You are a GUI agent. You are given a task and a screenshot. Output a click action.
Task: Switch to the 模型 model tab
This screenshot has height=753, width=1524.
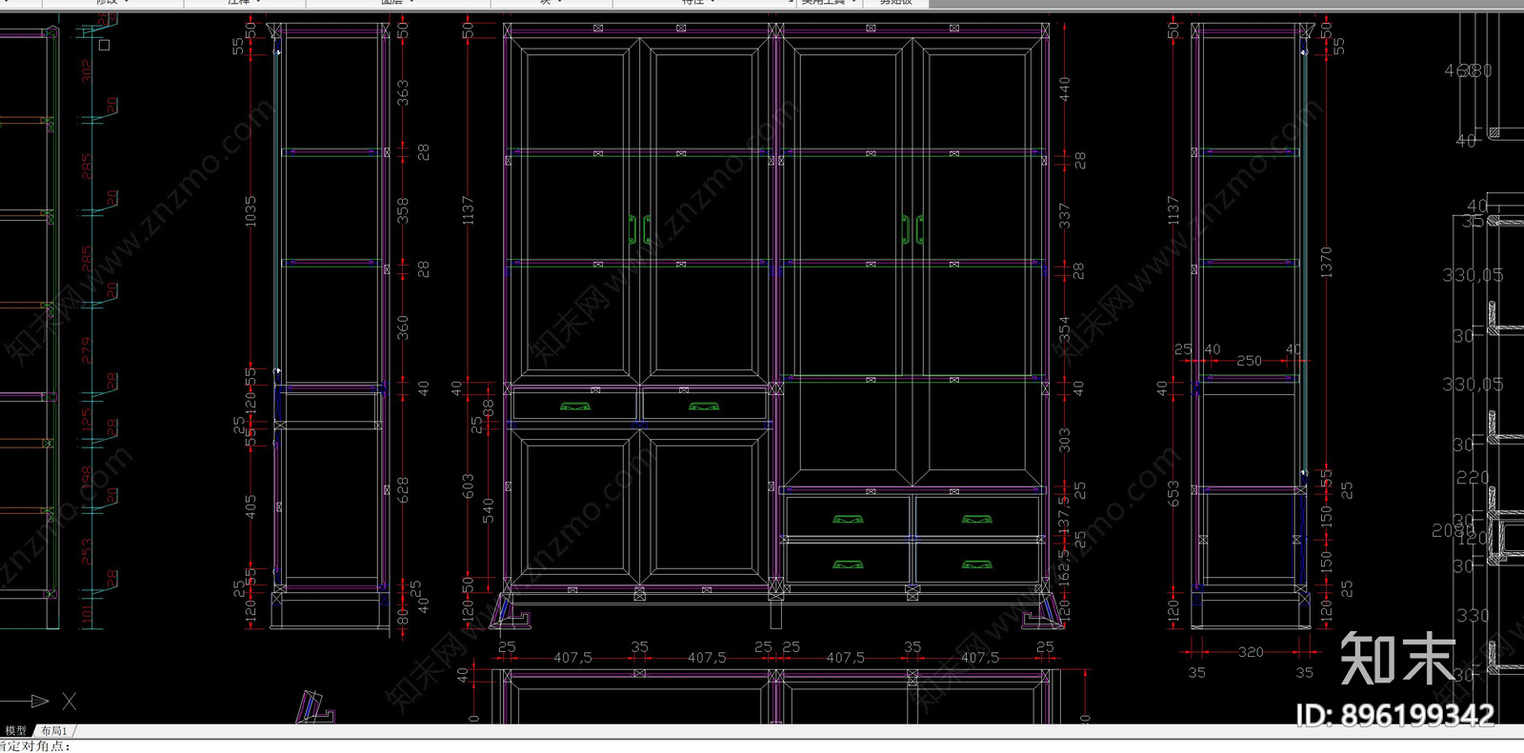15,731
